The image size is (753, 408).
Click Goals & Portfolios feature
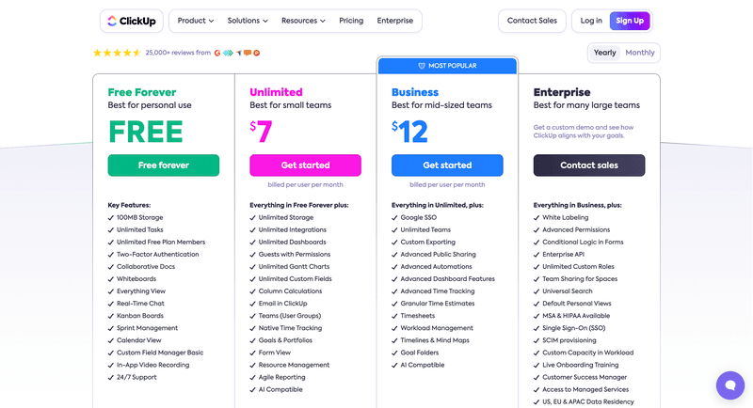pyautogui.click(x=285, y=340)
